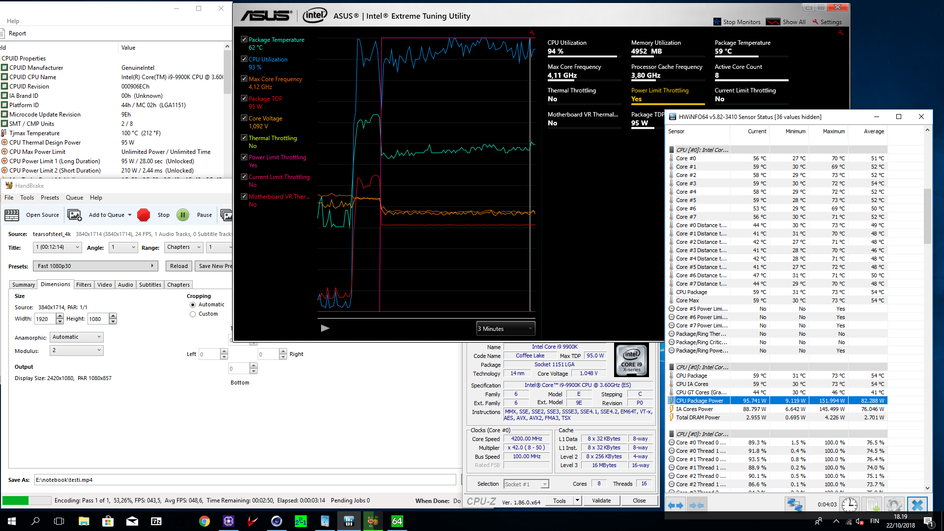Viewport: 944px width, 531px height.
Task: Stop encoding with red stop icon
Action: (144, 215)
